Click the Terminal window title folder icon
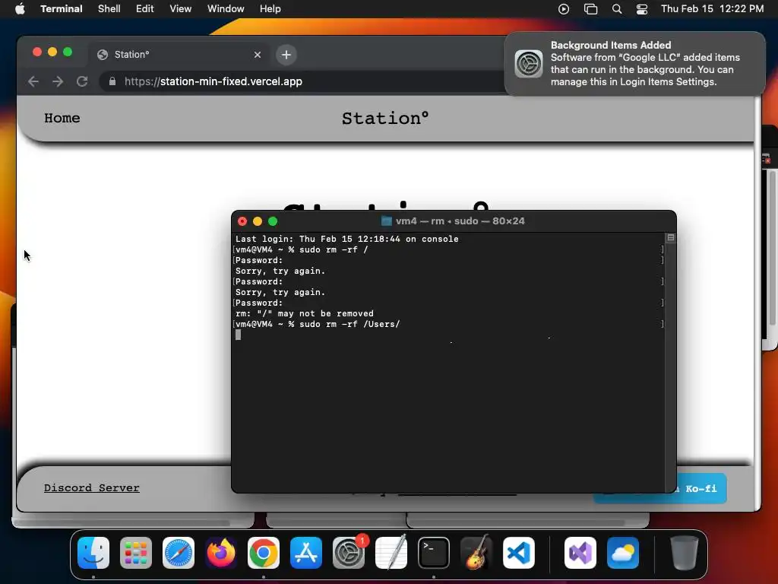This screenshot has width=778, height=584. click(x=387, y=221)
